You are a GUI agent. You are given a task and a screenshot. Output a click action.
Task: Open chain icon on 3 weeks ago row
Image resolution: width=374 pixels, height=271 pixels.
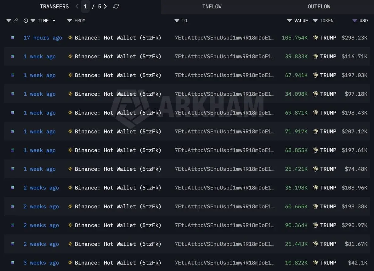pyautogui.click(x=13, y=263)
